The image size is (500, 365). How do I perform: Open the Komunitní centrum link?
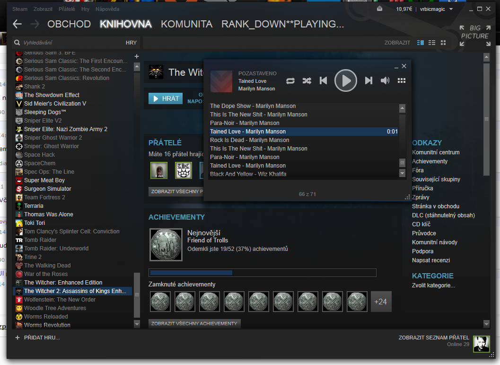click(436, 152)
